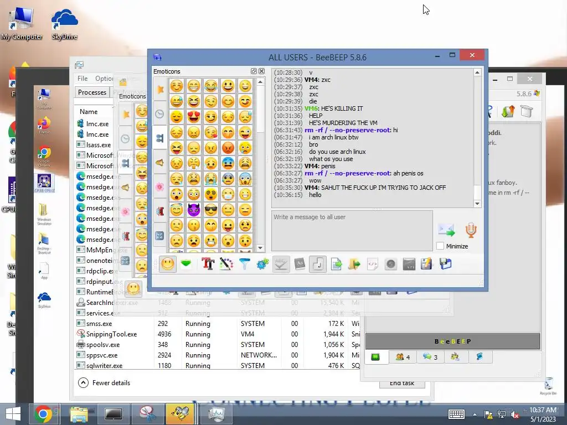
Task: Save chat using the blue floppy icon
Action: pyautogui.click(x=446, y=264)
